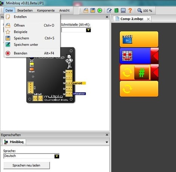Image resolution: width=176 pixels, height=172 pixels.
Task: Click the green number sign parameter block
Action: tap(142, 72)
